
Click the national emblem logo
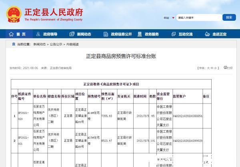(x=14, y=14)
